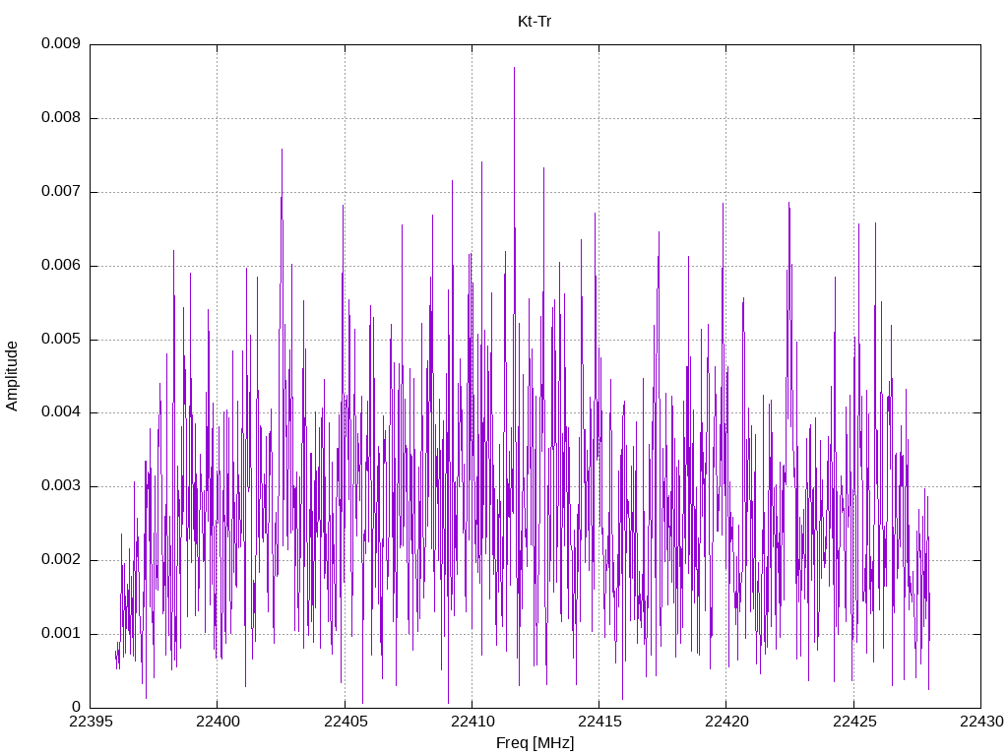The height and width of the screenshot is (756, 1008).
Task: Click the 0.009 y-axis tick label
Action: click(x=61, y=43)
